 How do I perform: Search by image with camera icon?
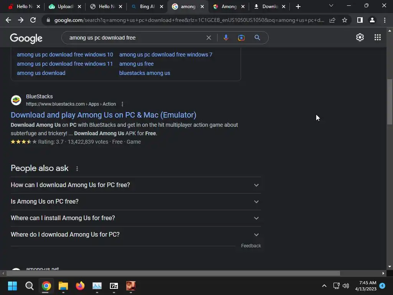coord(241,38)
